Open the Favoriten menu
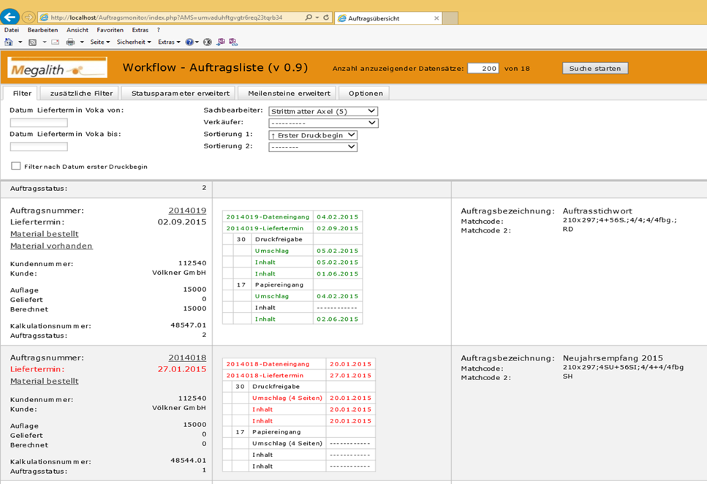Image resolution: width=707 pixels, height=484 pixels. pyautogui.click(x=110, y=30)
